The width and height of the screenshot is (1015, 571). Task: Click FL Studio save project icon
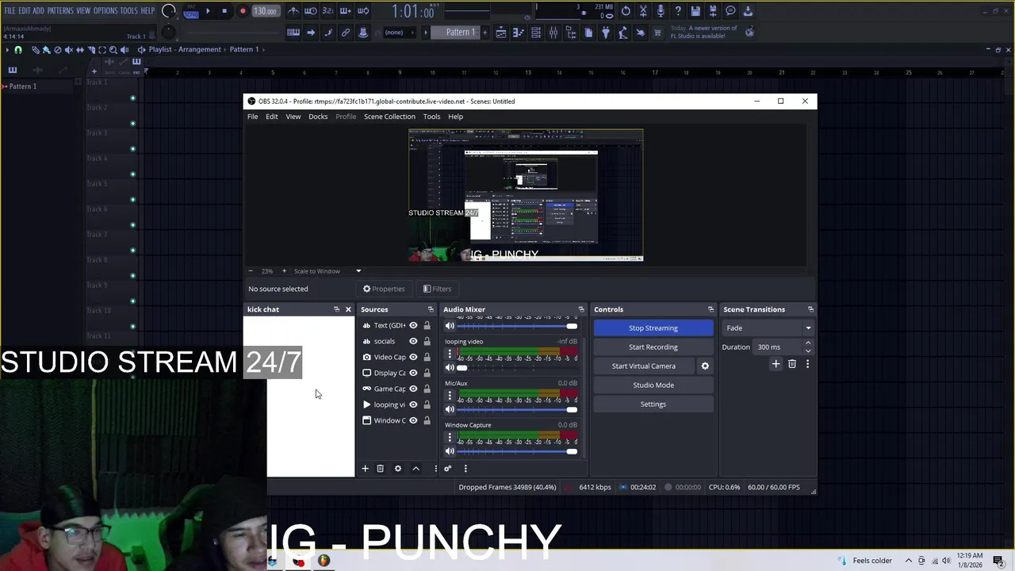[695, 11]
